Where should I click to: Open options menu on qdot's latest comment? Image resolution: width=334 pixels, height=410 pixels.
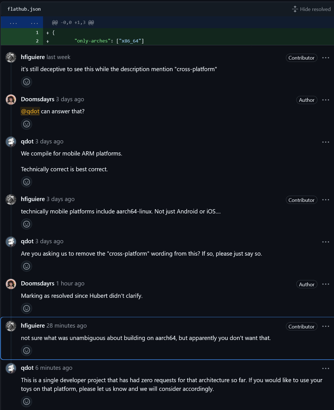click(x=326, y=368)
